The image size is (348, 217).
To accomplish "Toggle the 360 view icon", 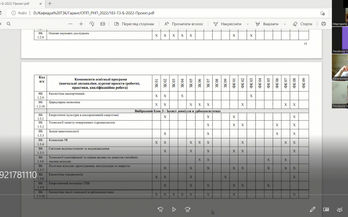I will [x=340, y=209].
